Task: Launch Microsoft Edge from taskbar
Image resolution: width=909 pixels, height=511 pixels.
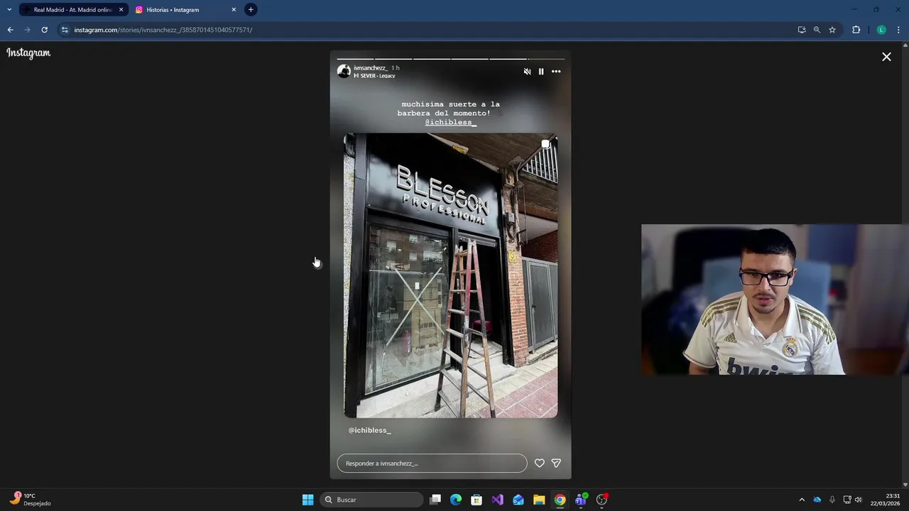Action: pos(456,500)
